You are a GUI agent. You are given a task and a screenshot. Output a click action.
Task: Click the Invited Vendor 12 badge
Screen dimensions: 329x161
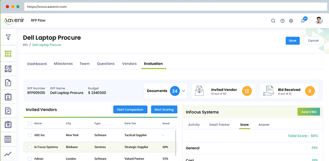click(247, 91)
